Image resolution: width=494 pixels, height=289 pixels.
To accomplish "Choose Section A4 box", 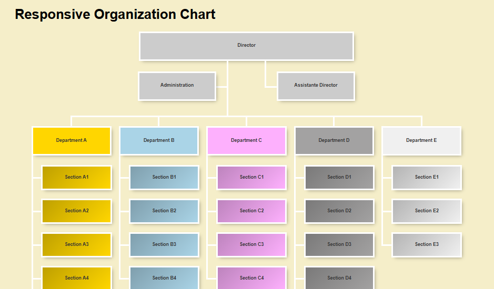I will [x=77, y=277].
